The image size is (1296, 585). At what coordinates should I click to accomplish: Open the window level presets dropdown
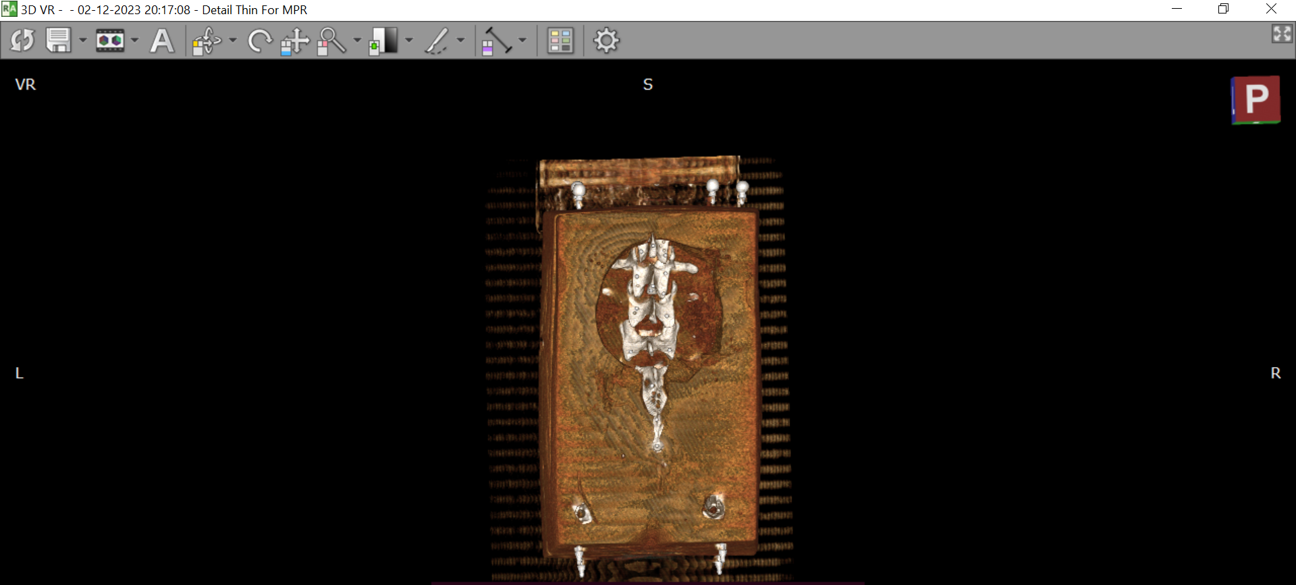(409, 40)
